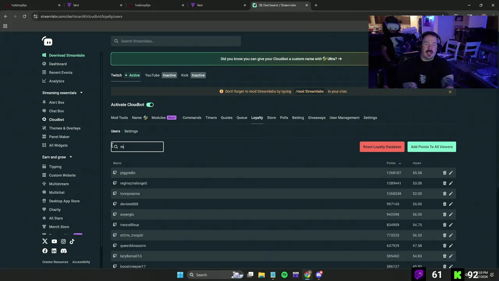Open File Explorer from taskbar
Image resolution: width=499 pixels, height=281 pixels.
pos(262,275)
